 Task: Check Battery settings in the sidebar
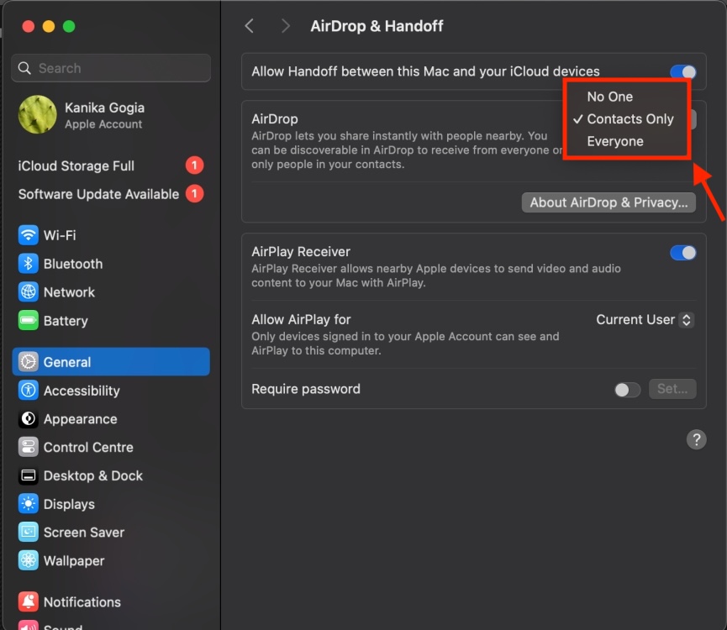coord(63,321)
